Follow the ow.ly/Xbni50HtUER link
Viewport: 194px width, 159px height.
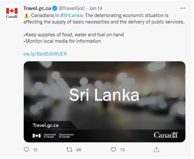pyautogui.click(x=45, y=54)
